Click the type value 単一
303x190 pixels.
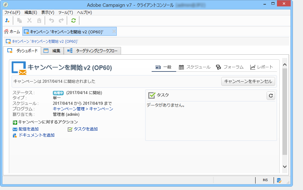[57, 98]
